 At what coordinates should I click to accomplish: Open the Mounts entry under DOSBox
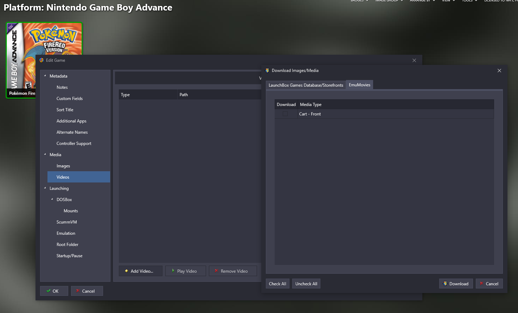coord(71,211)
